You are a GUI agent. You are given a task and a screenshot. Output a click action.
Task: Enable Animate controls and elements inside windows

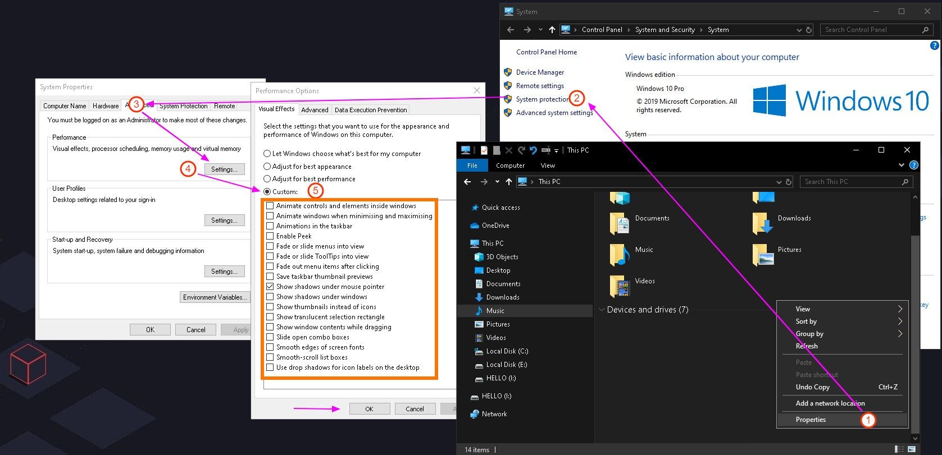pos(270,206)
